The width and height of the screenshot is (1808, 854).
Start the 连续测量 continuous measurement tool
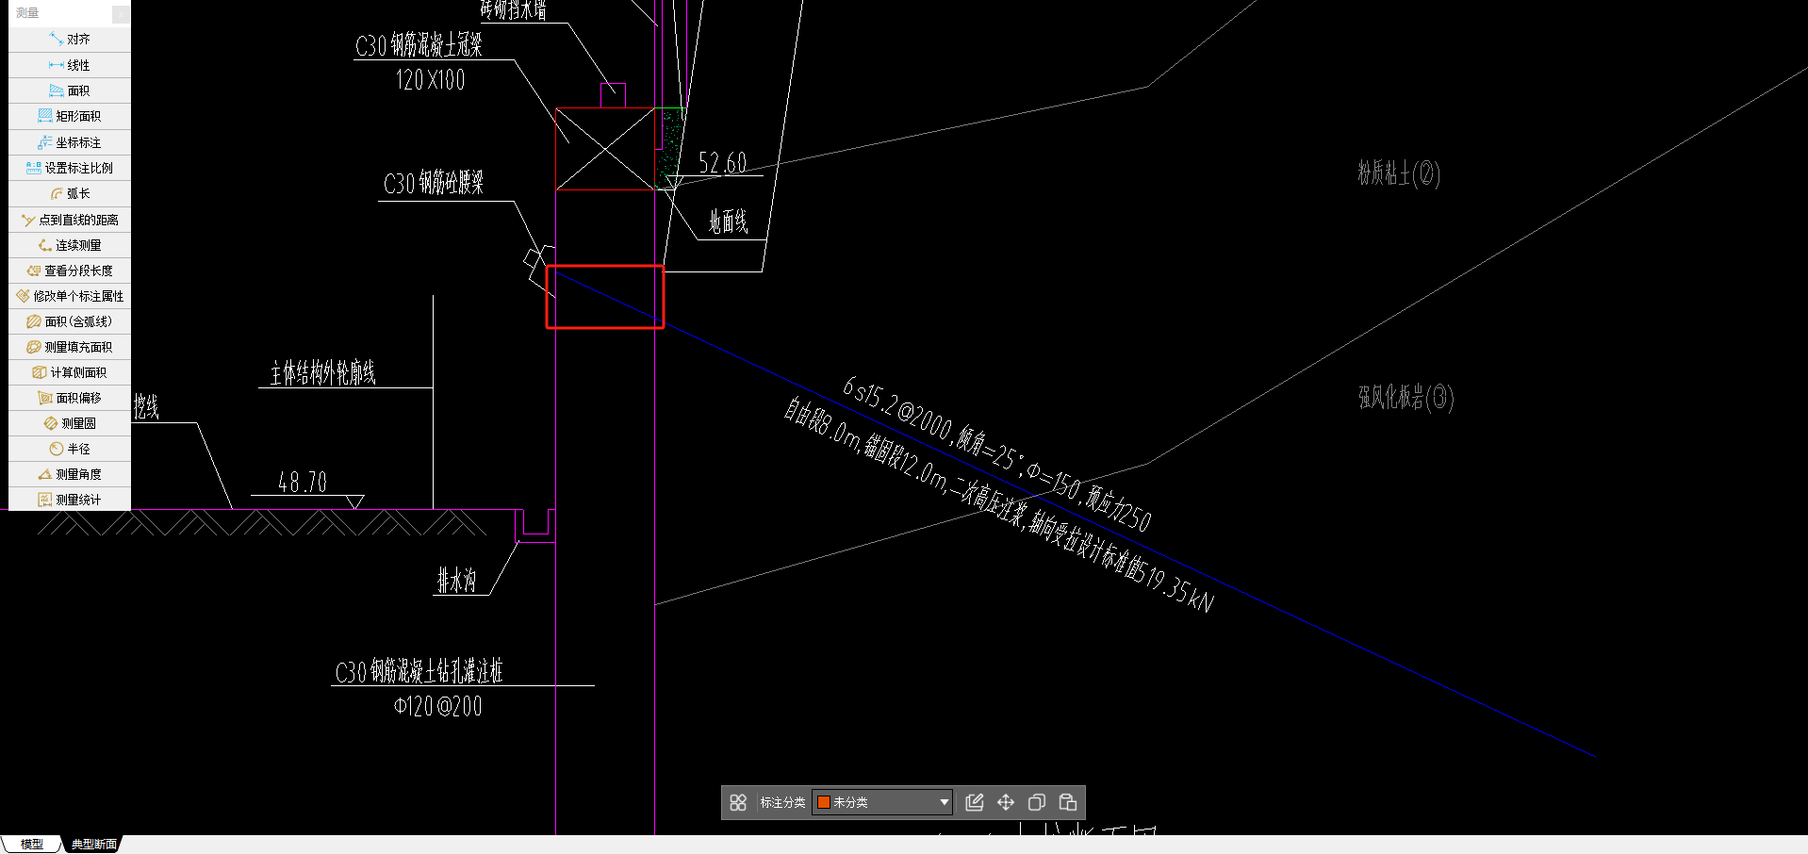click(x=70, y=245)
